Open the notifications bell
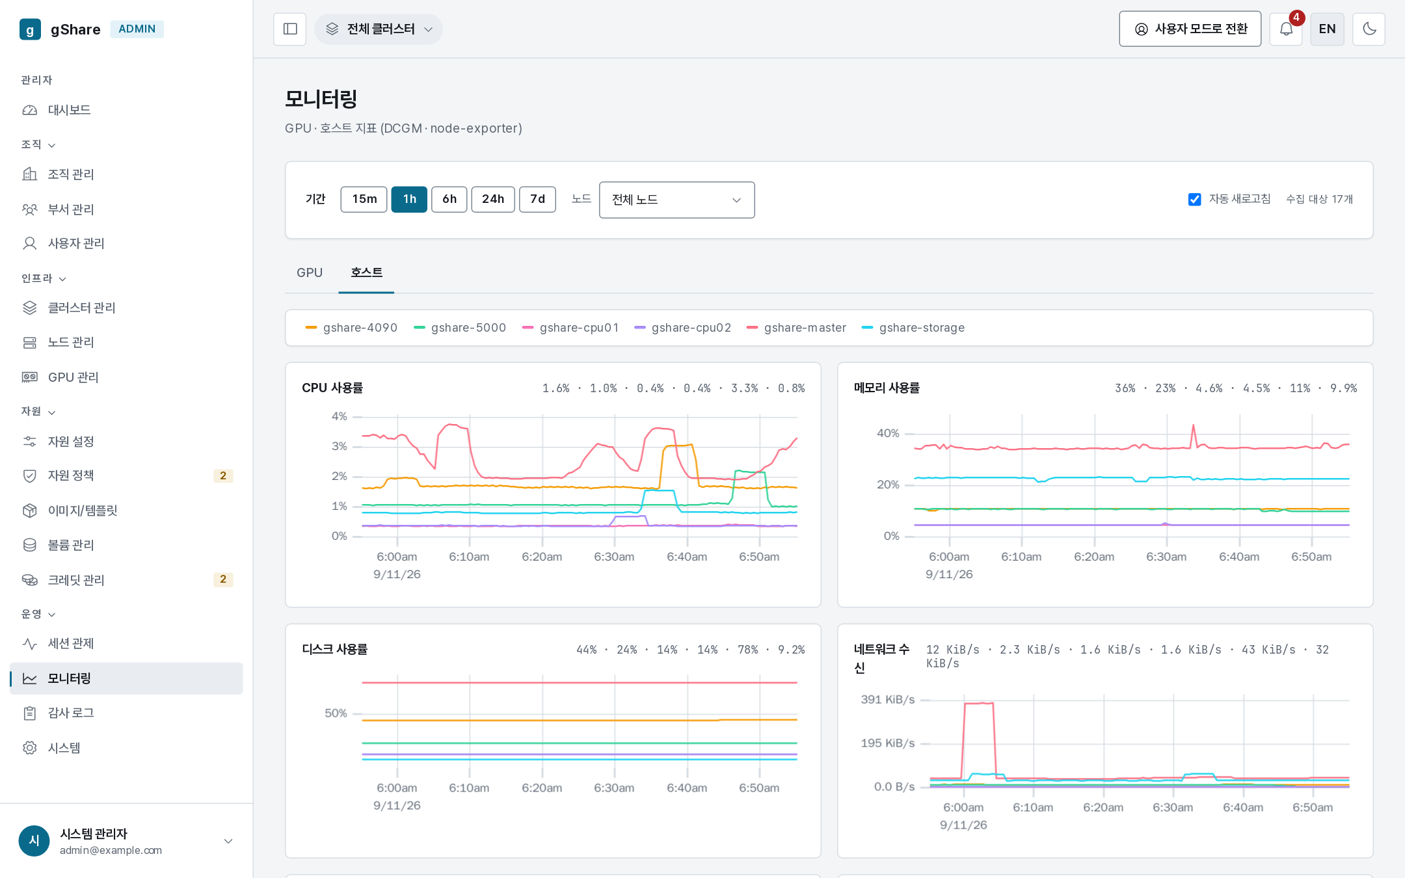The image size is (1405, 878). (1286, 29)
